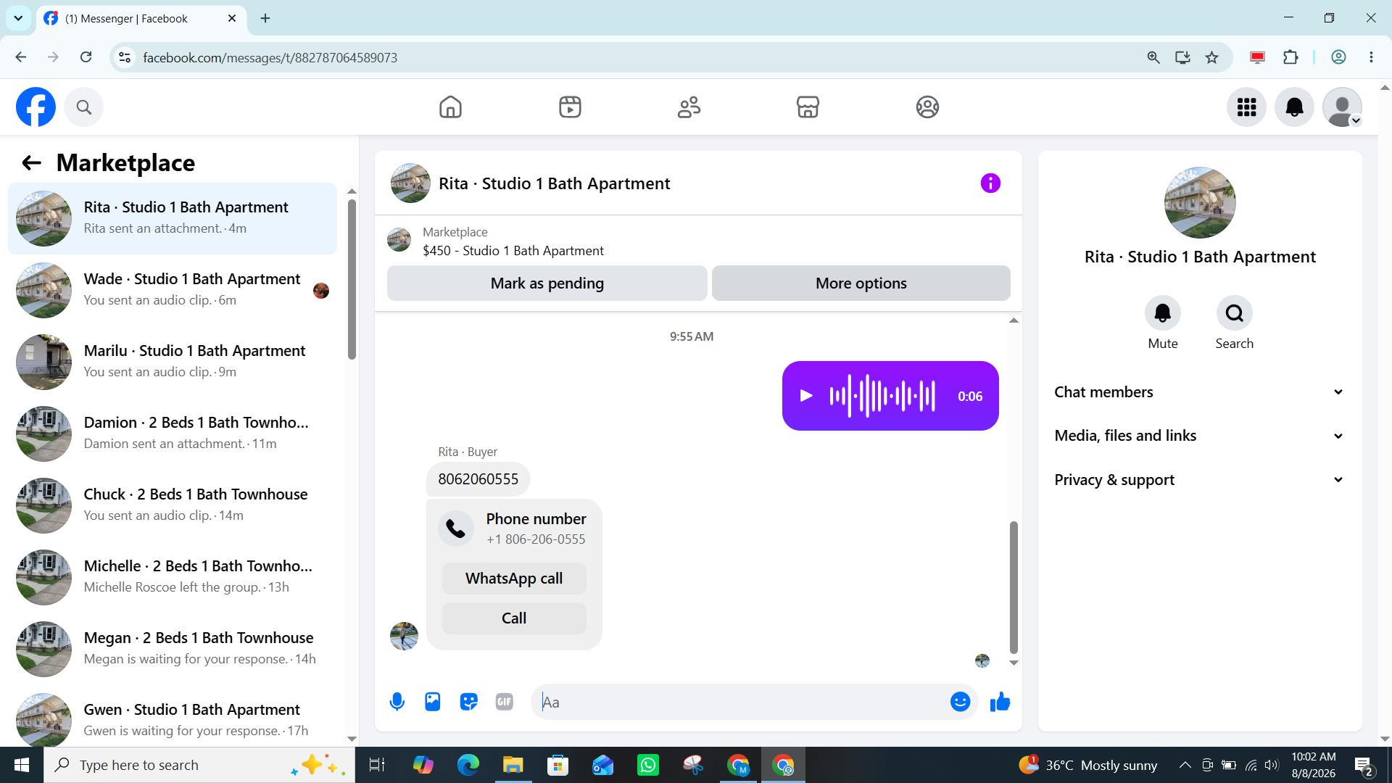This screenshot has height=783, width=1392.
Task: Open Damion 2 Beds Townhouse chat
Action: click(x=173, y=434)
